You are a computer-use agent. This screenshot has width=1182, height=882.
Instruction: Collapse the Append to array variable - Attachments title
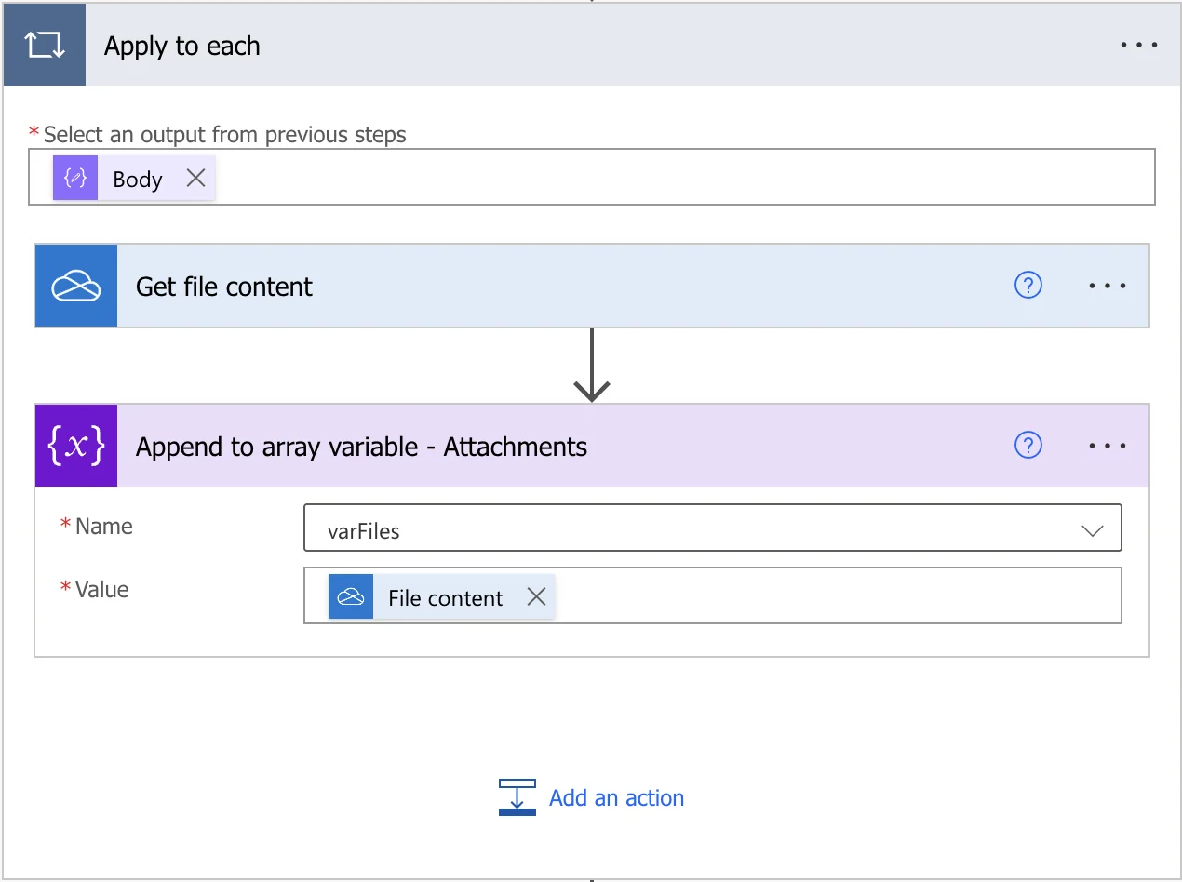click(361, 447)
